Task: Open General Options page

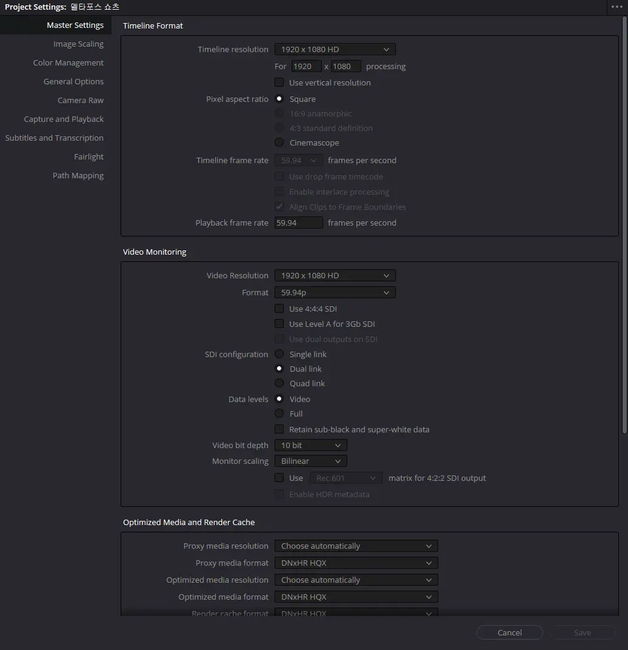Action: 73,82
